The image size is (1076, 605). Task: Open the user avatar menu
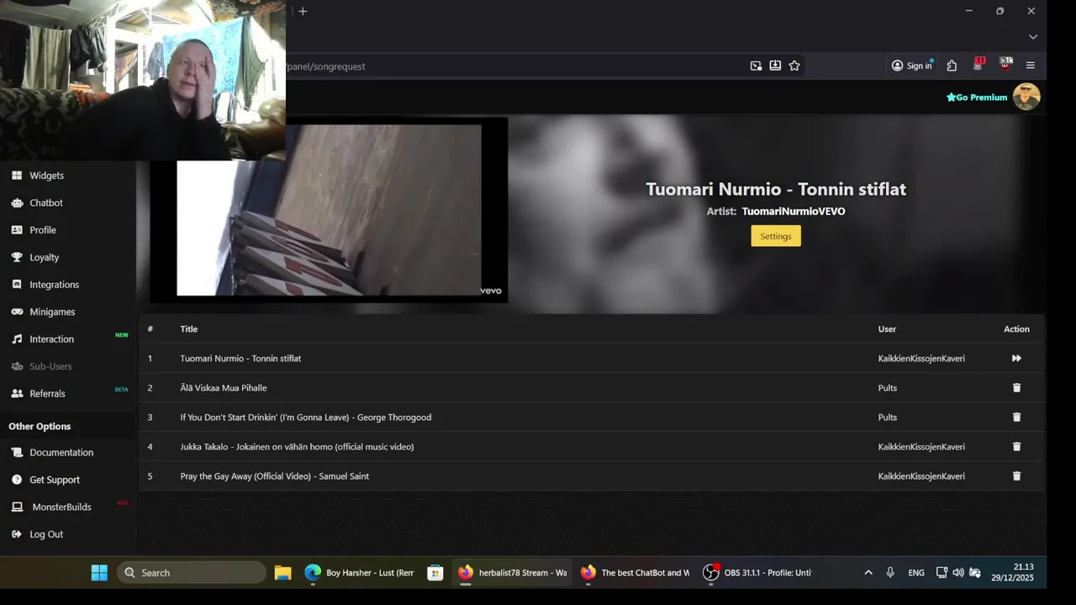point(1026,97)
